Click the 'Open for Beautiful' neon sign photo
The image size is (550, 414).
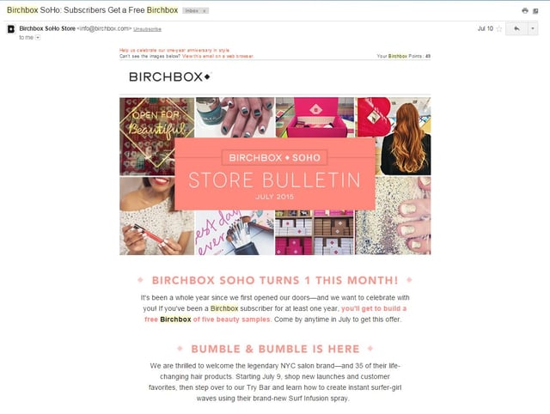click(x=156, y=136)
